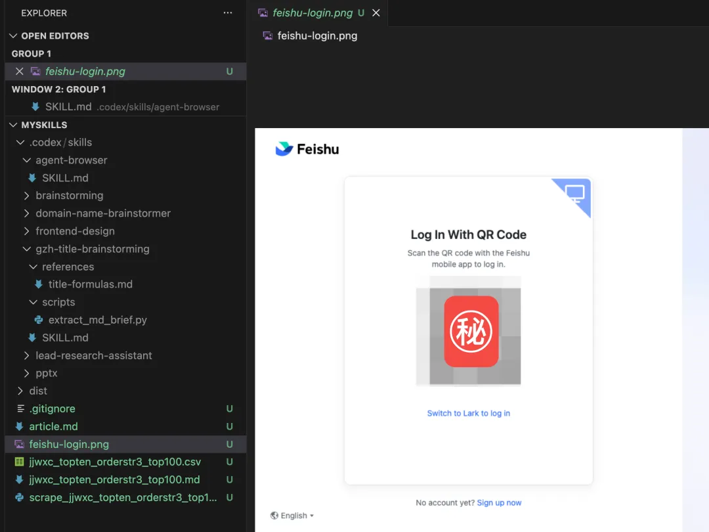Close feishu-login.png in Open Editors list
The height and width of the screenshot is (532, 709).
(x=20, y=72)
